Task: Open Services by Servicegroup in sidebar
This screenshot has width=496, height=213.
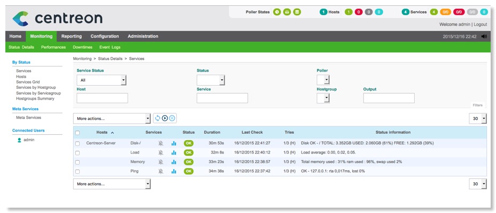Action: 38,93
